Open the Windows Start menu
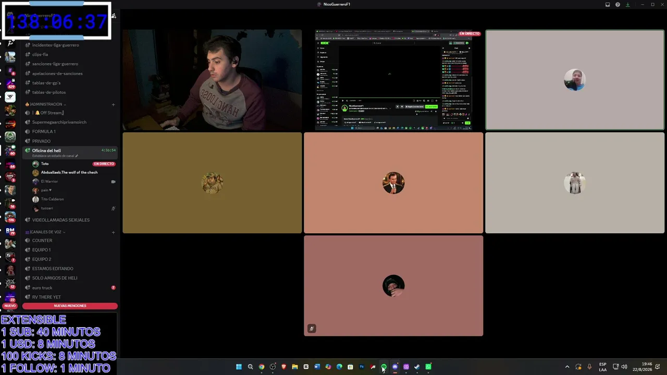 239,367
